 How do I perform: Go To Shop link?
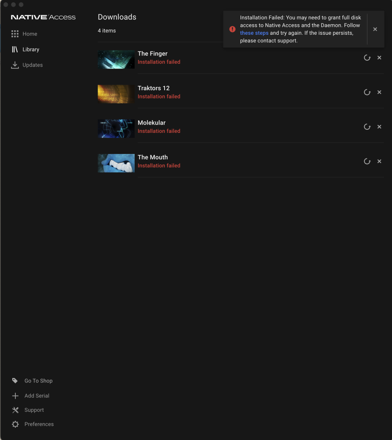tap(38, 381)
